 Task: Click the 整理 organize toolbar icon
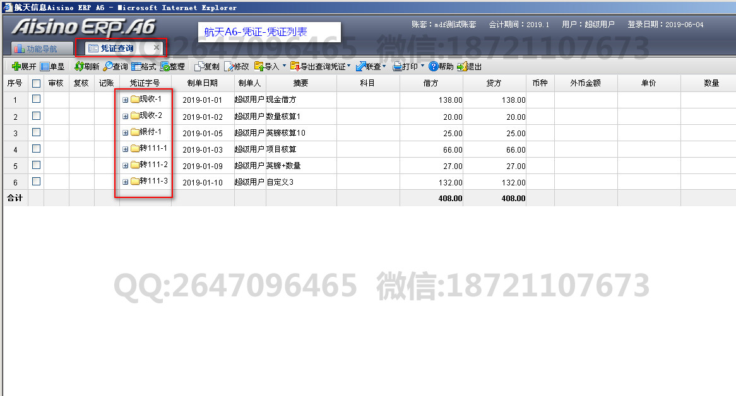click(164, 66)
